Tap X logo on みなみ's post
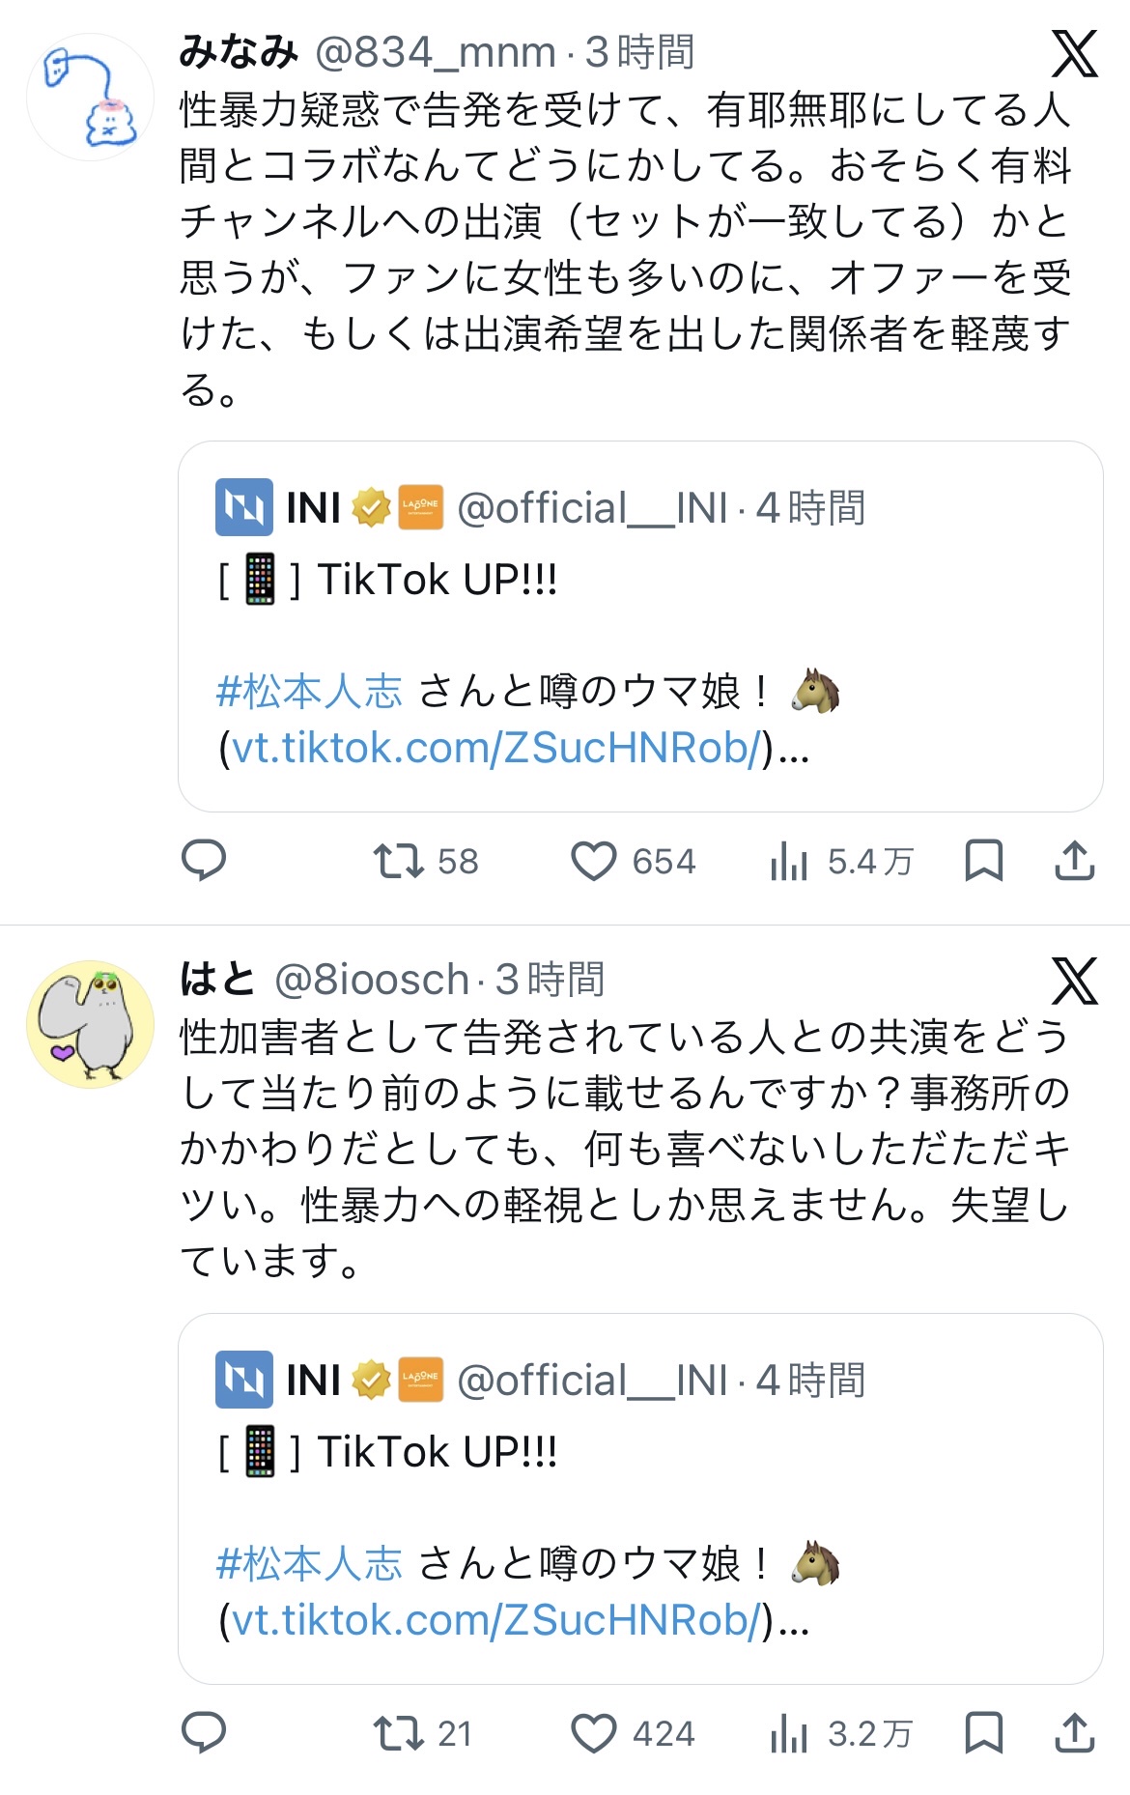 click(x=1074, y=53)
